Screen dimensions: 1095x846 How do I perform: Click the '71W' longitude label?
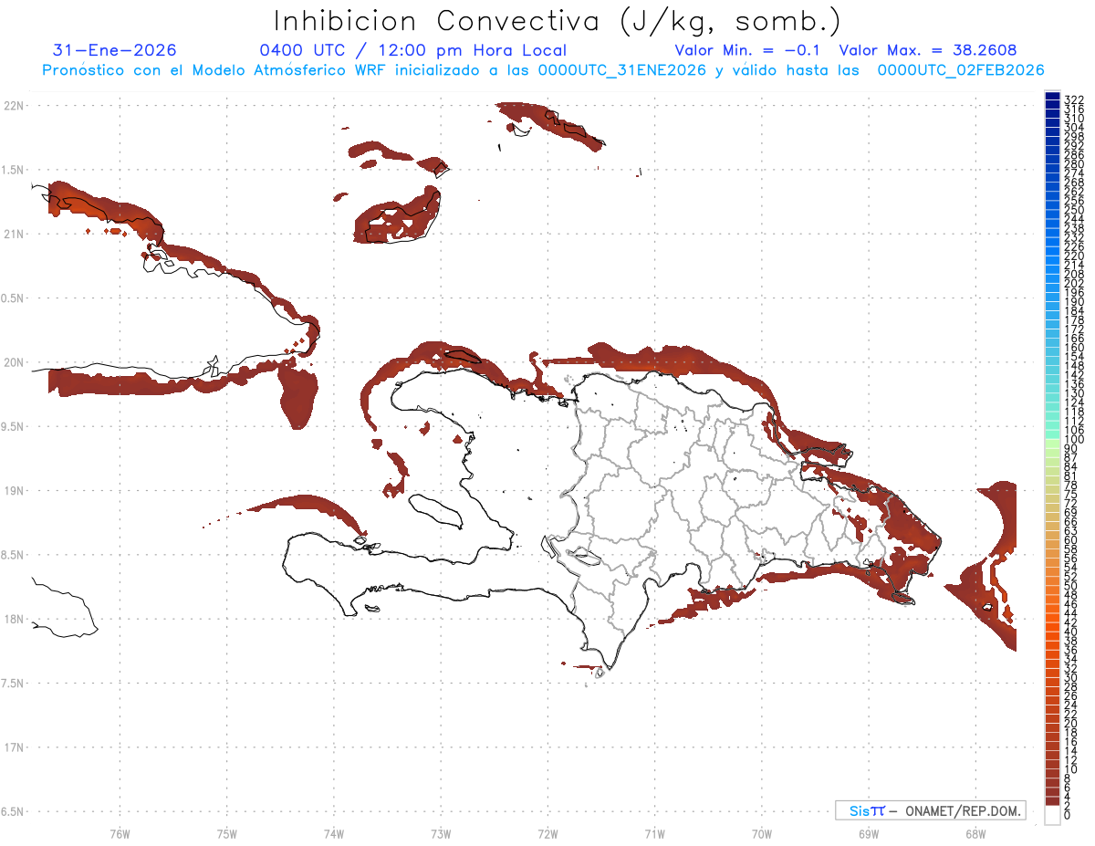[x=654, y=833]
